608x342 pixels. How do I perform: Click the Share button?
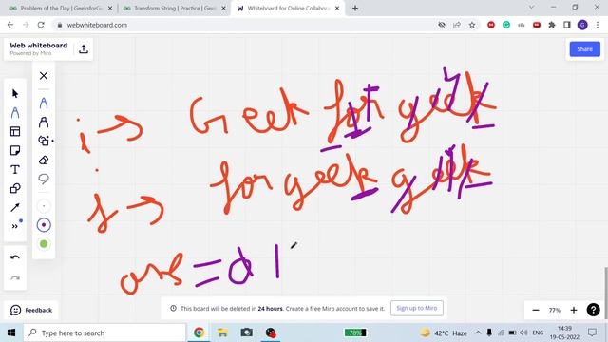click(x=585, y=49)
